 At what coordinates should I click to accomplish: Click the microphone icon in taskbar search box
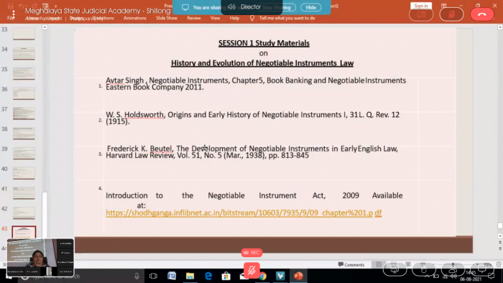(137, 276)
